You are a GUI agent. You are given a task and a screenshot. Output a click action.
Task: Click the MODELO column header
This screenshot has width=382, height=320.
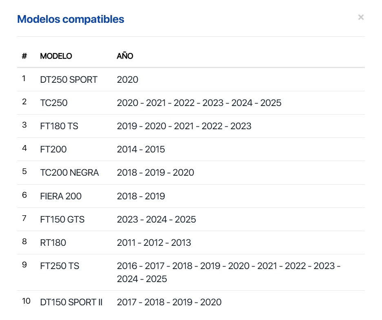[x=56, y=56]
